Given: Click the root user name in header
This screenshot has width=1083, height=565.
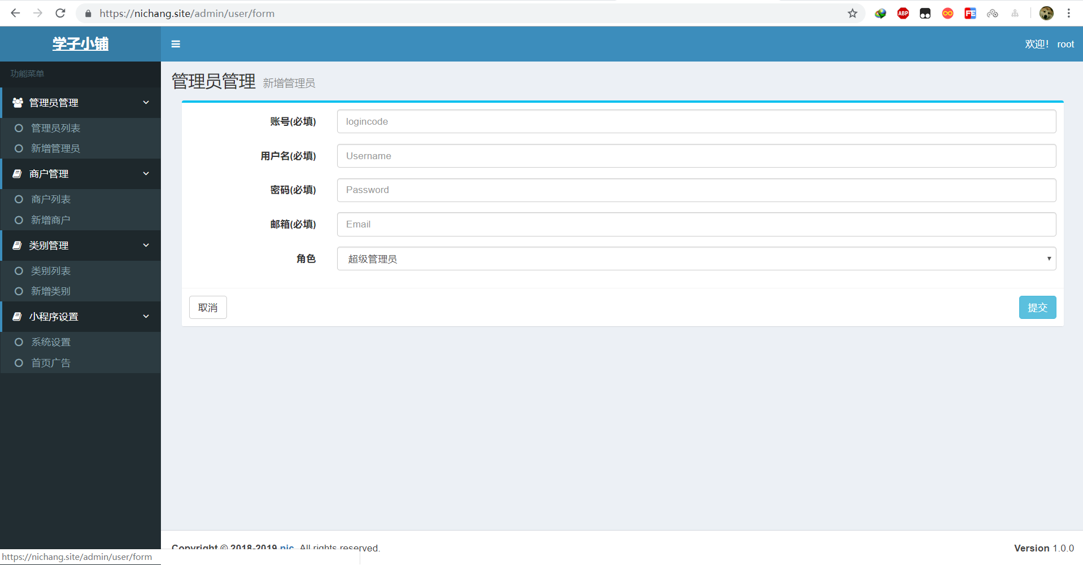Looking at the screenshot, I should pyautogui.click(x=1065, y=44).
